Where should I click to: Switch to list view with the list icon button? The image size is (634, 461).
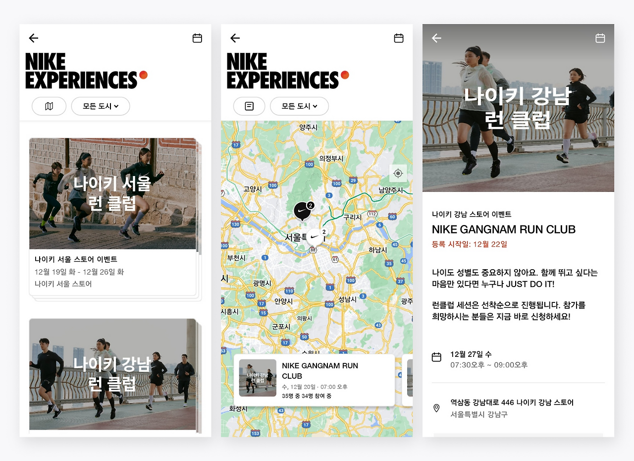[249, 106]
